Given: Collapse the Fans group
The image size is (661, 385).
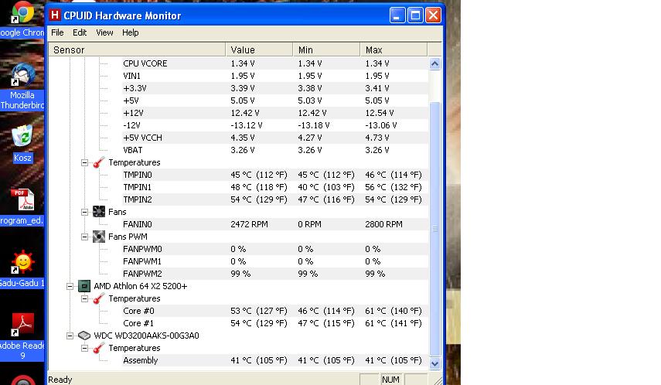Looking at the screenshot, I should (84, 212).
